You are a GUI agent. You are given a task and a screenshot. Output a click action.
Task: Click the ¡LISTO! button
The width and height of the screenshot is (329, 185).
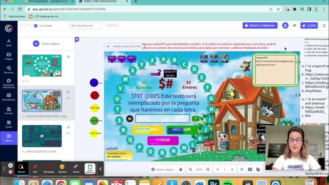click(309, 25)
